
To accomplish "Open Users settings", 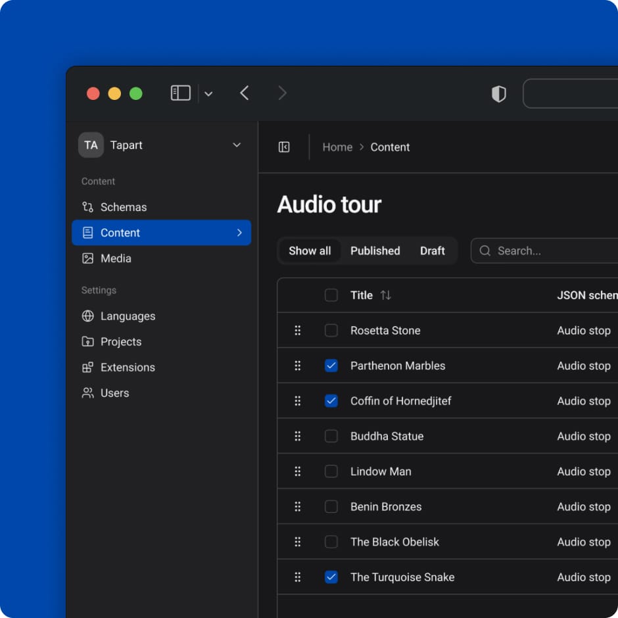I will coord(161,393).
